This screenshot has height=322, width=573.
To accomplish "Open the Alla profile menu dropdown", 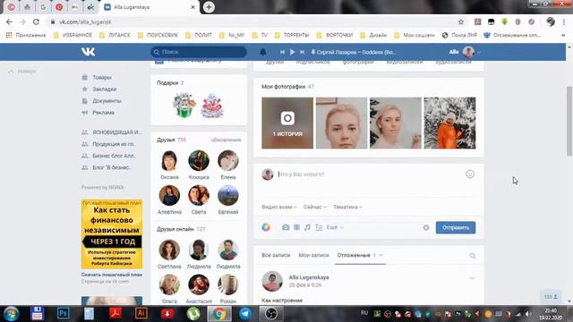I will [465, 52].
